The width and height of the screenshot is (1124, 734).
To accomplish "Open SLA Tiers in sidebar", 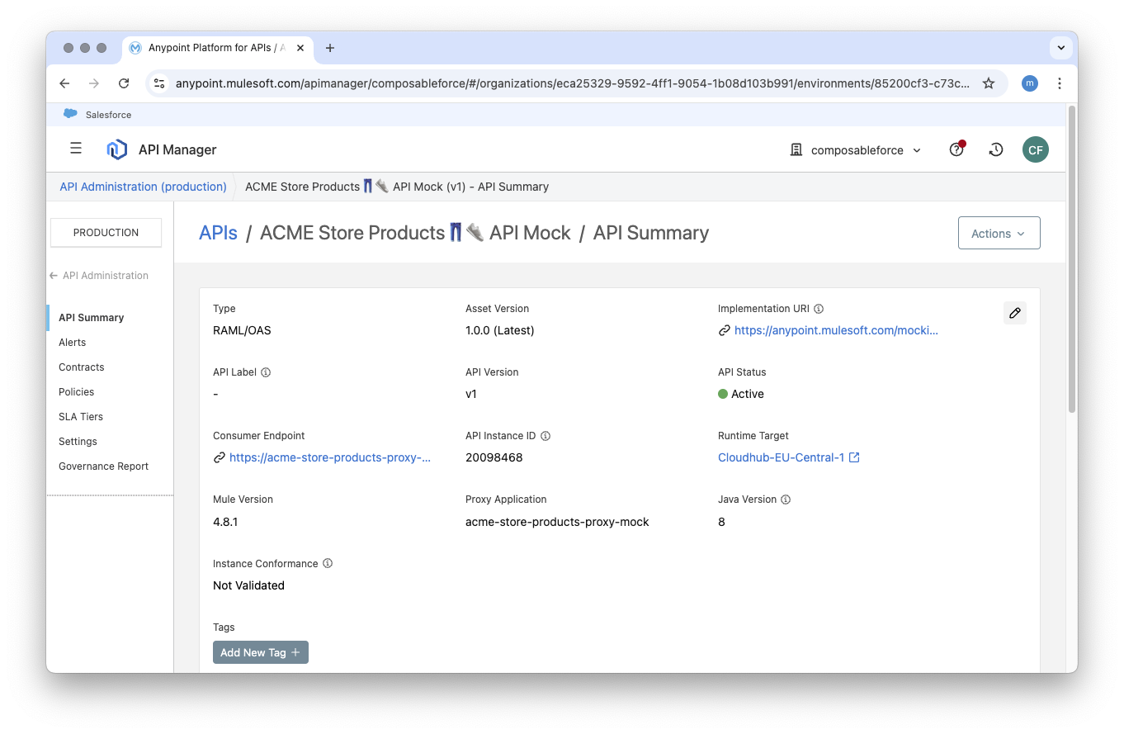I will 81,417.
